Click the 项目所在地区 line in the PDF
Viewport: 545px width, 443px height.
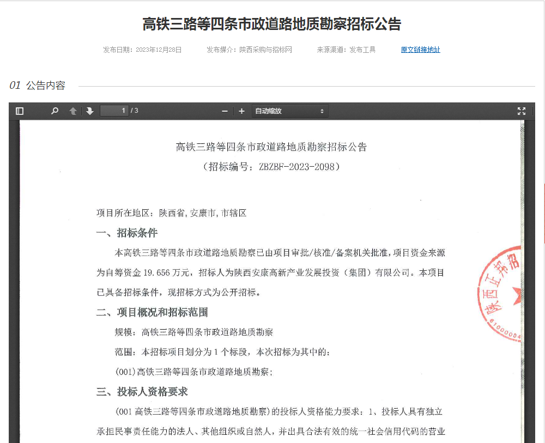171,213
